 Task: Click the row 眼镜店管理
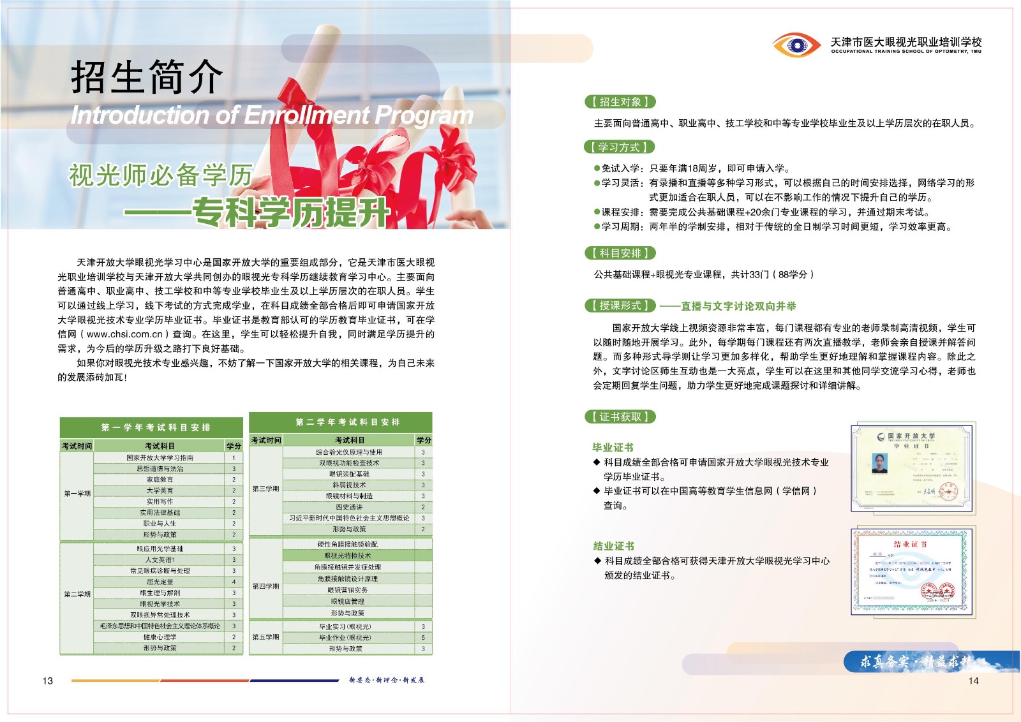[x=357, y=601]
